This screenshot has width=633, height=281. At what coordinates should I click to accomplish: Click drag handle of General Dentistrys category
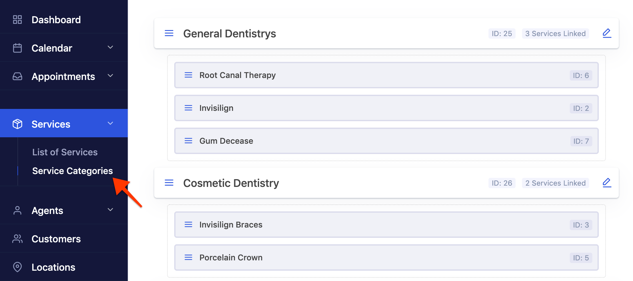169,33
